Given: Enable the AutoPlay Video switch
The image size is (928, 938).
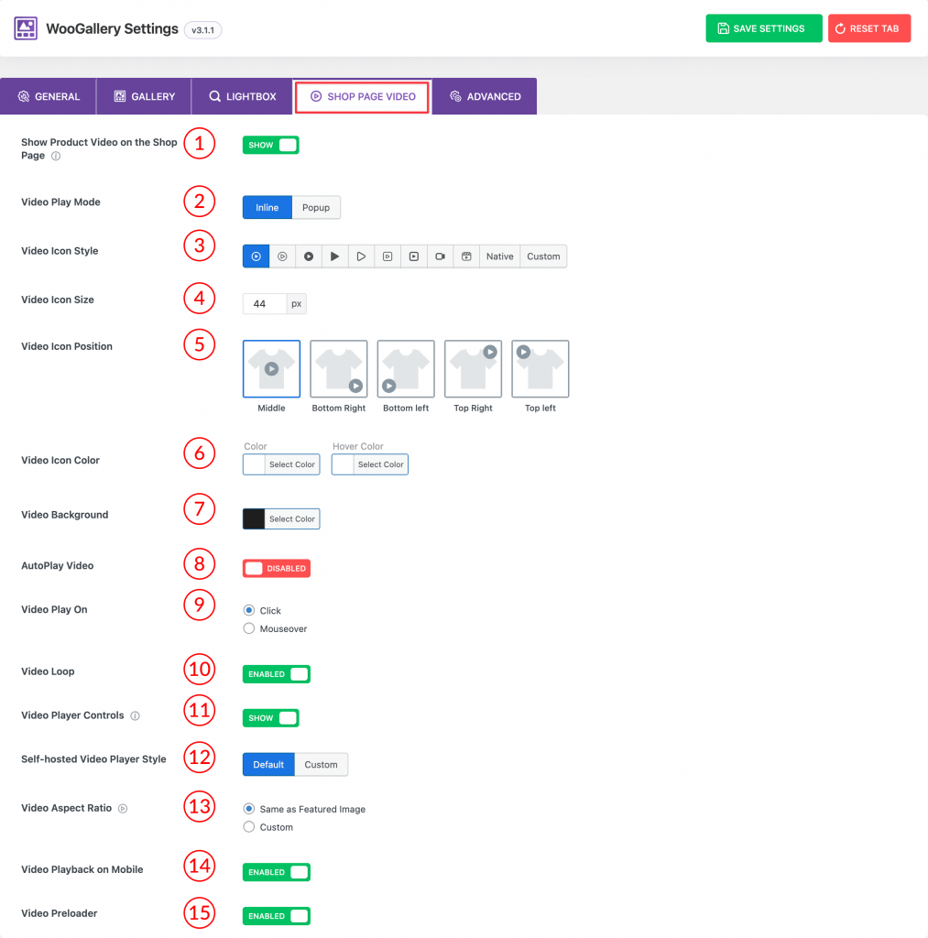Looking at the screenshot, I should pos(276,568).
